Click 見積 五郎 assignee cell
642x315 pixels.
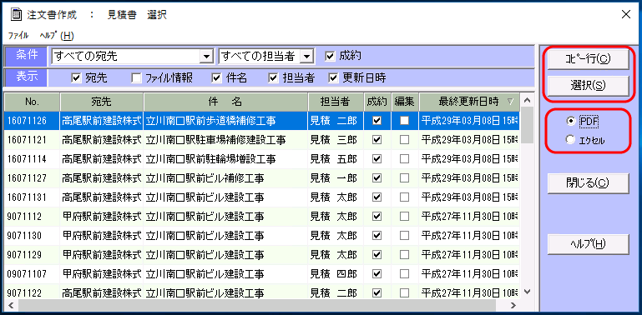click(x=336, y=159)
